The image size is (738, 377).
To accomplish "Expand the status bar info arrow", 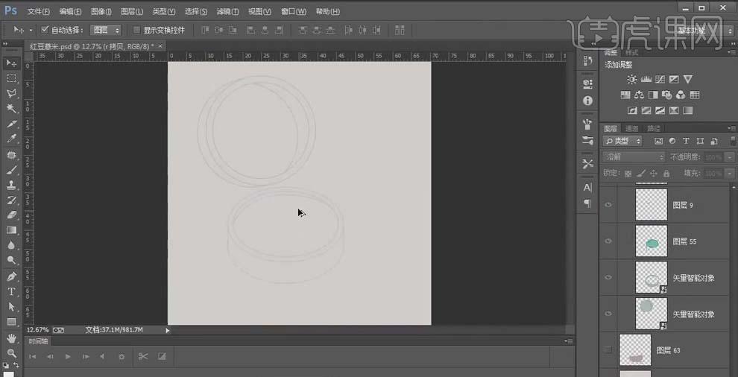I will 167,330.
